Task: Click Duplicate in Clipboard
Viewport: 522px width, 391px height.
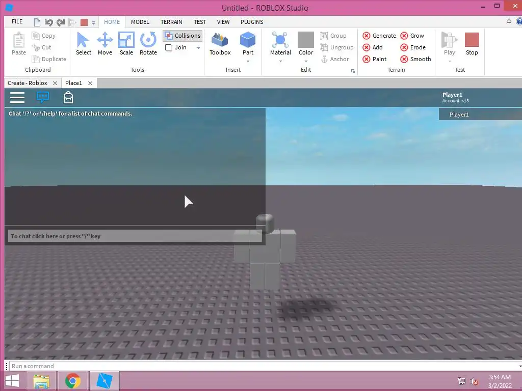Action: pos(49,59)
